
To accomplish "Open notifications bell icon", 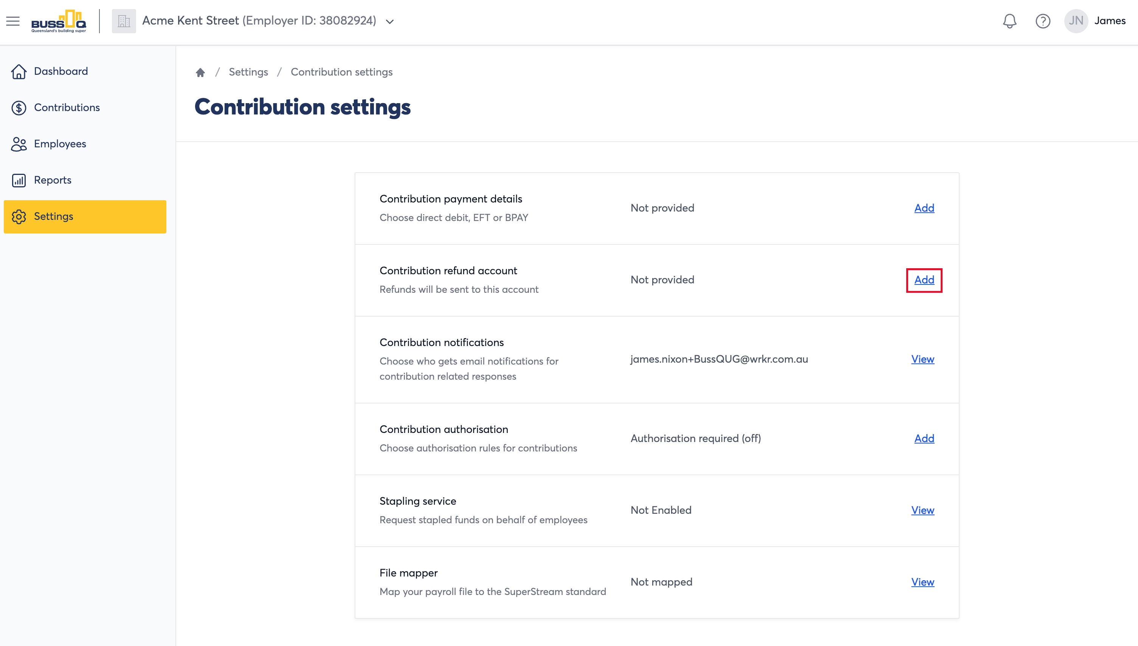I will (x=1009, y=21).
